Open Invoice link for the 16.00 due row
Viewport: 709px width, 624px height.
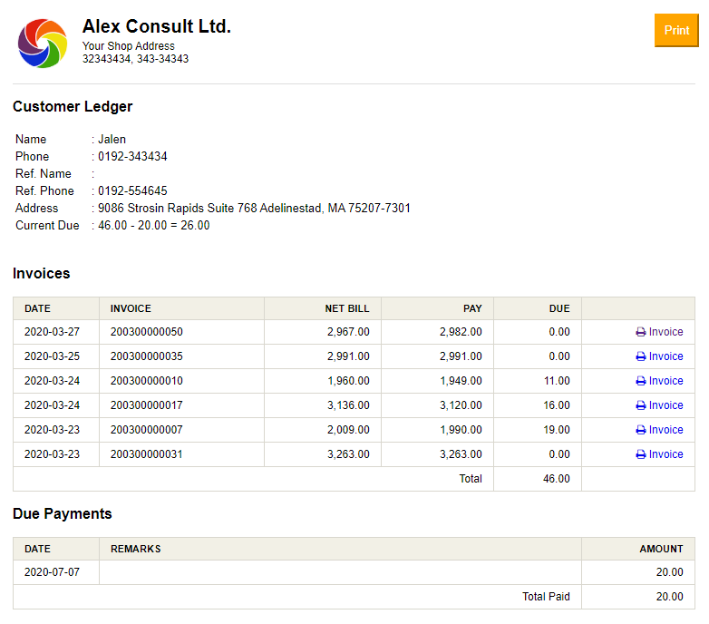pos(665,405)
